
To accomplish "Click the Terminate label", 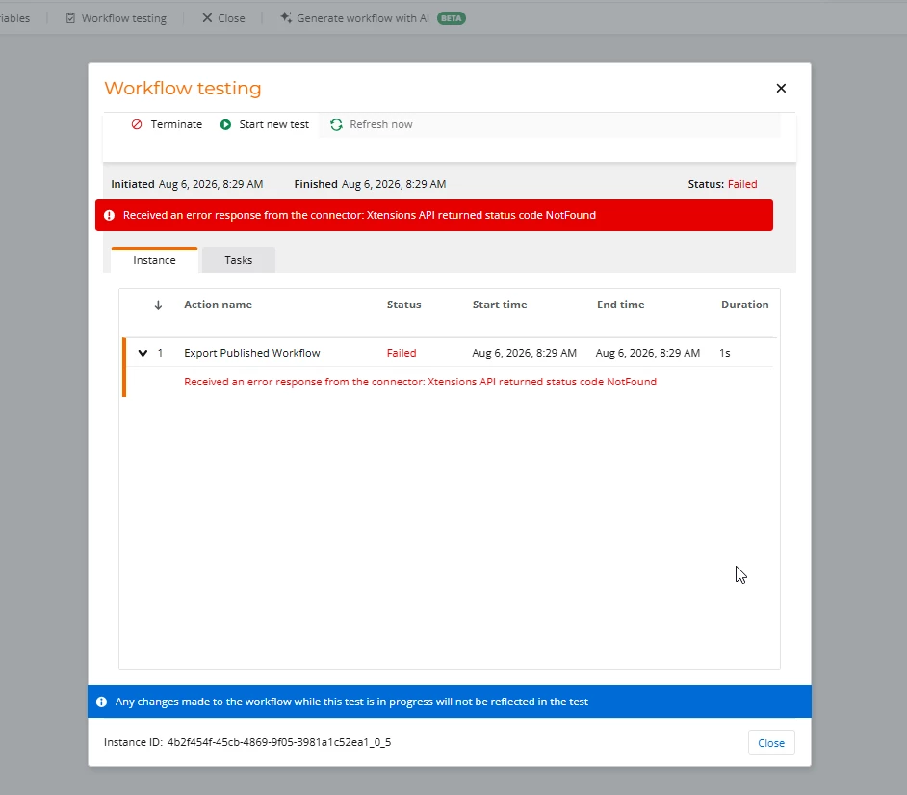I will 176,124.
